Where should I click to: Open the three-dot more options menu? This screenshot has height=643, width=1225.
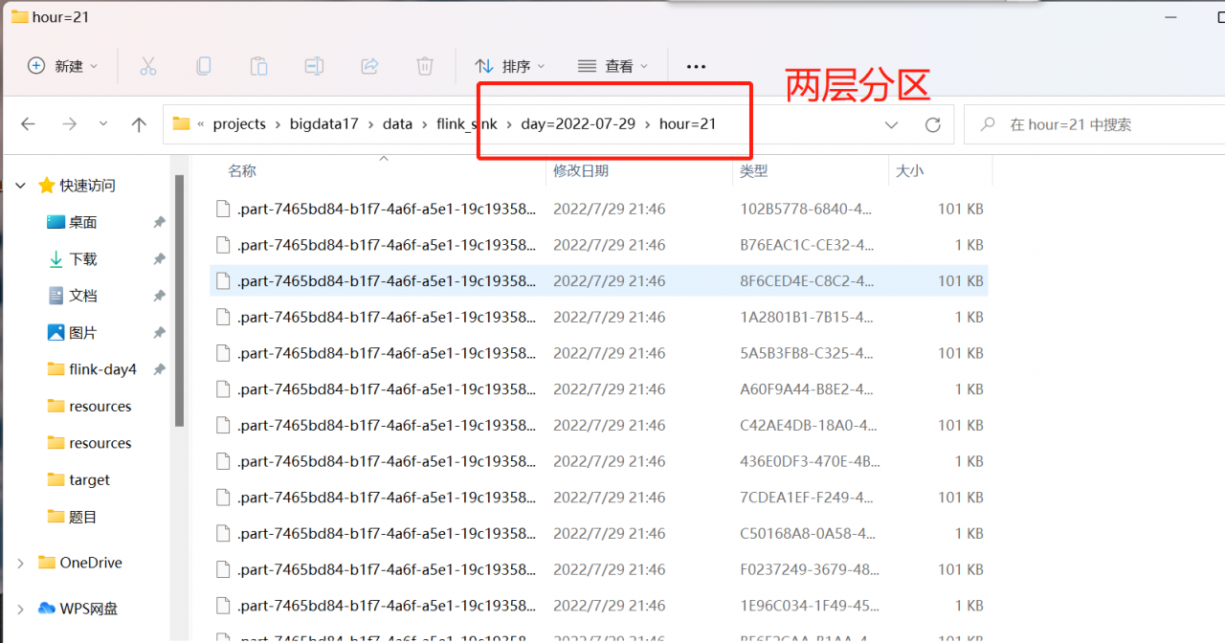696,66
